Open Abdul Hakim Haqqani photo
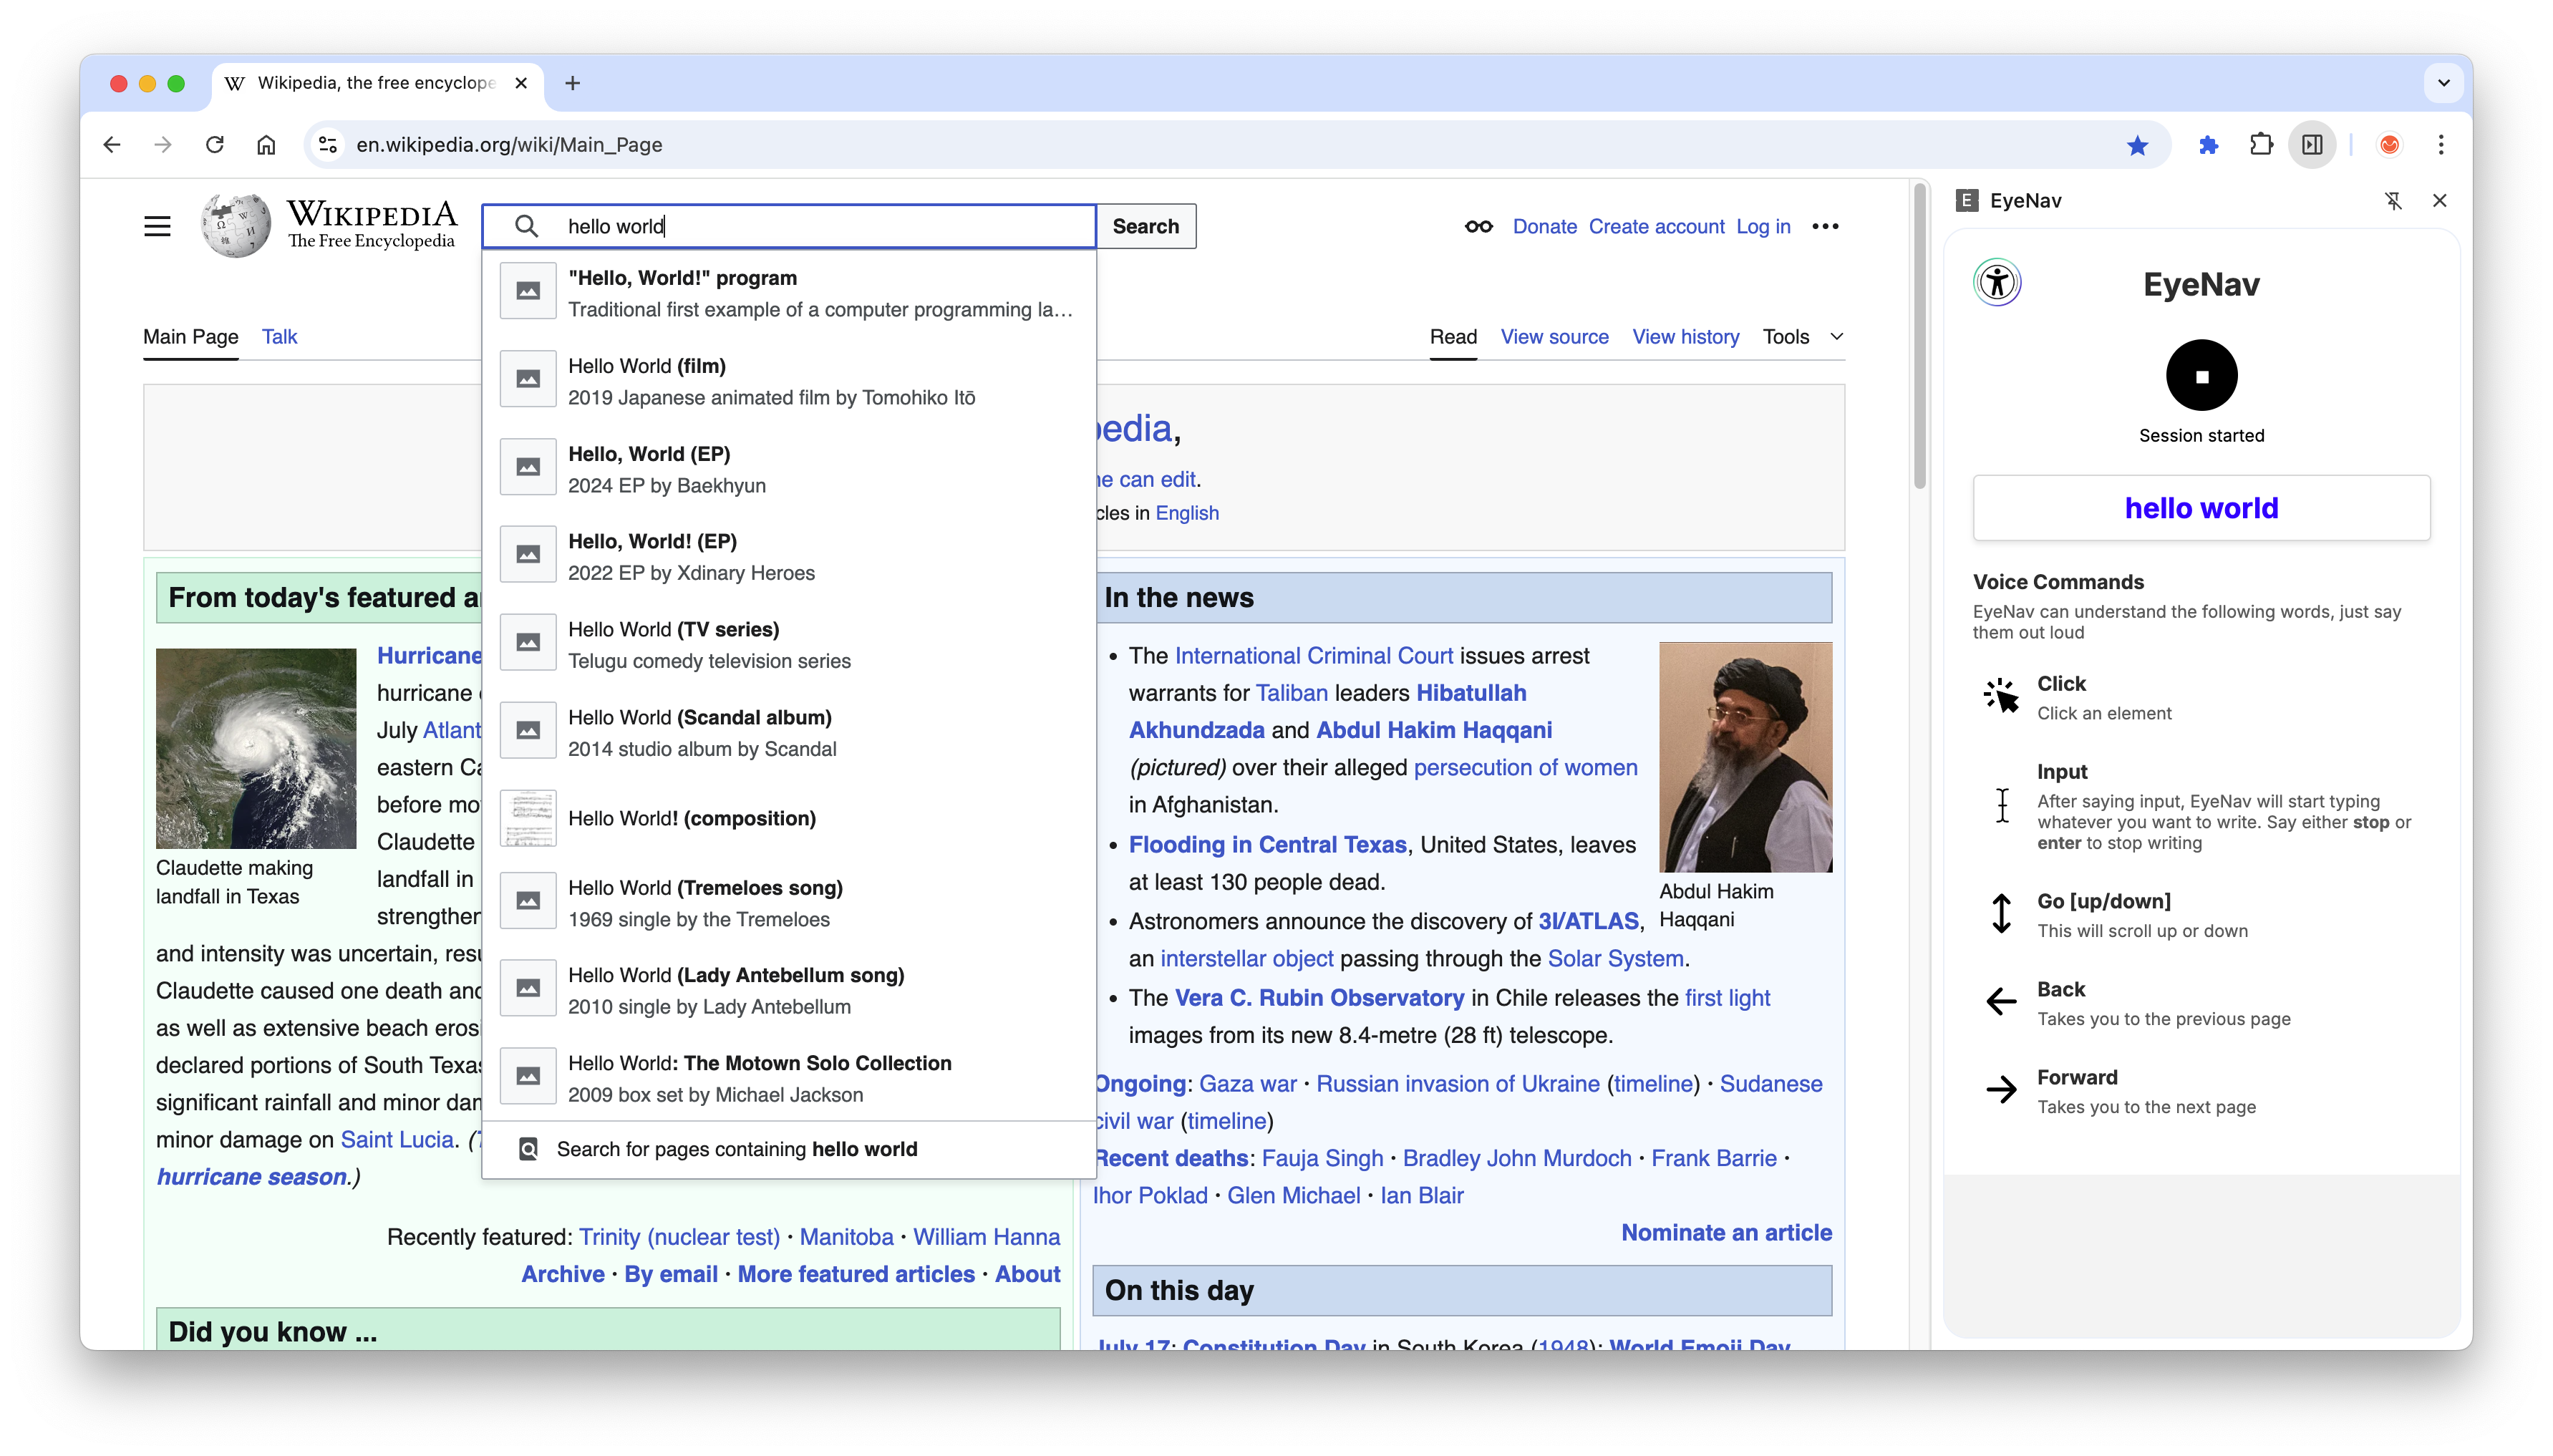Viewport: 2553px width, 1456px height. tap(1745, 757)
